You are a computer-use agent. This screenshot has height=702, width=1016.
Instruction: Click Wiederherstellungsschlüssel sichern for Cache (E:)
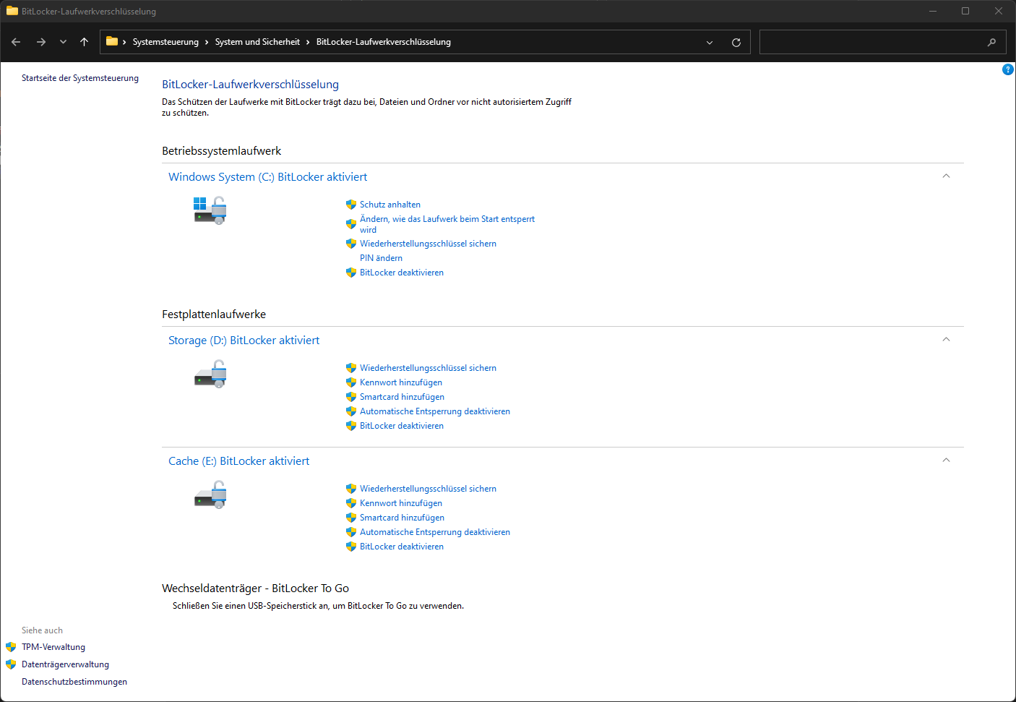click(429, 489)
